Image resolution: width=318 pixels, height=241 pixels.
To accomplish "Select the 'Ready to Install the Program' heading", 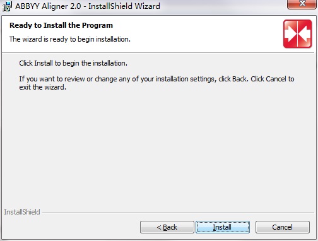I will (x=61, y=25).
